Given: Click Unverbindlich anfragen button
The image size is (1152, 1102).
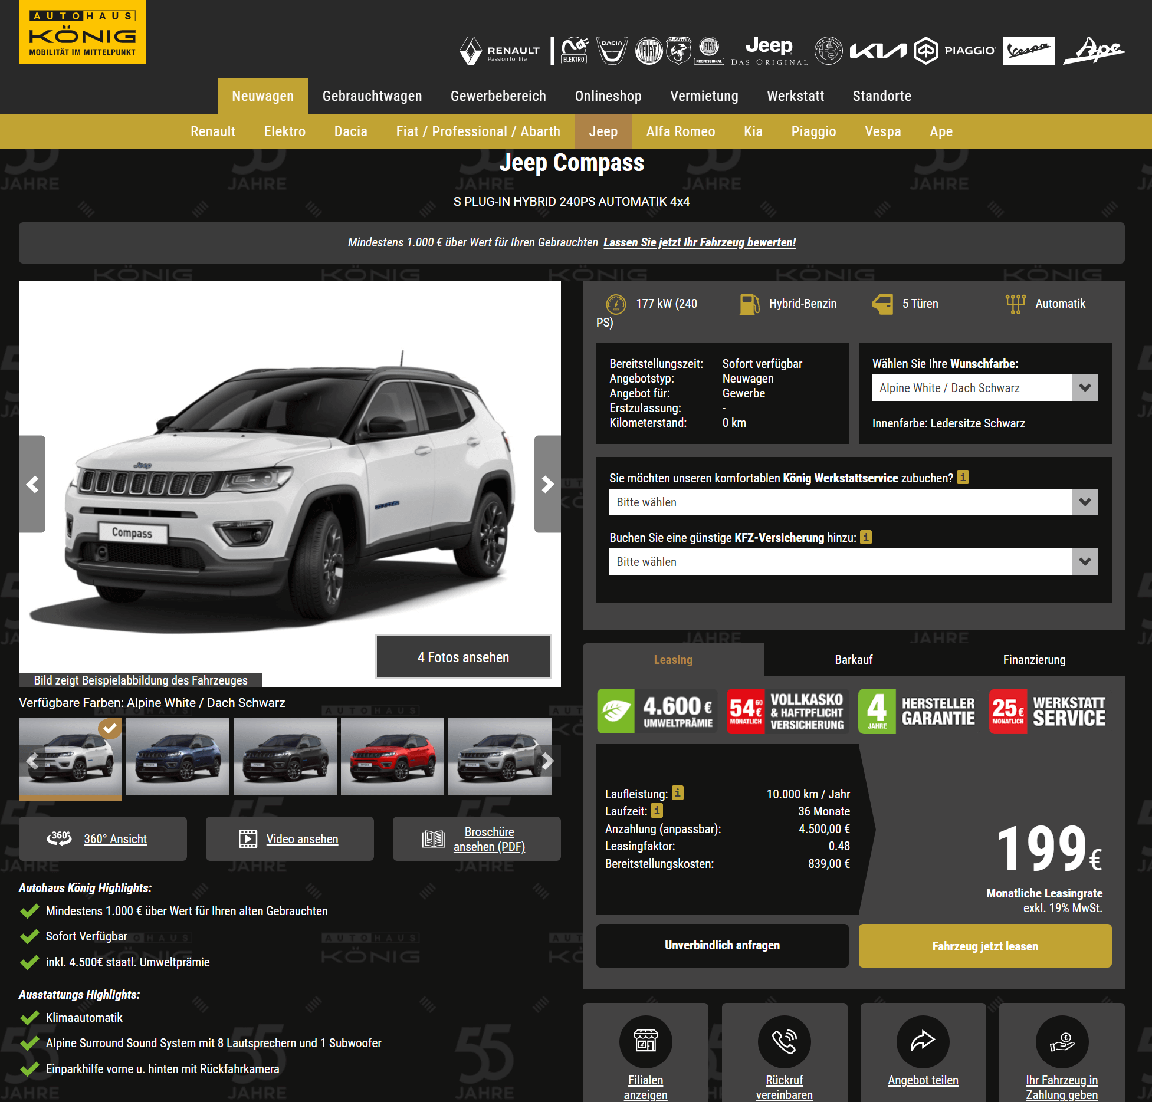Looking at the screenshot, I should point(723,945).
